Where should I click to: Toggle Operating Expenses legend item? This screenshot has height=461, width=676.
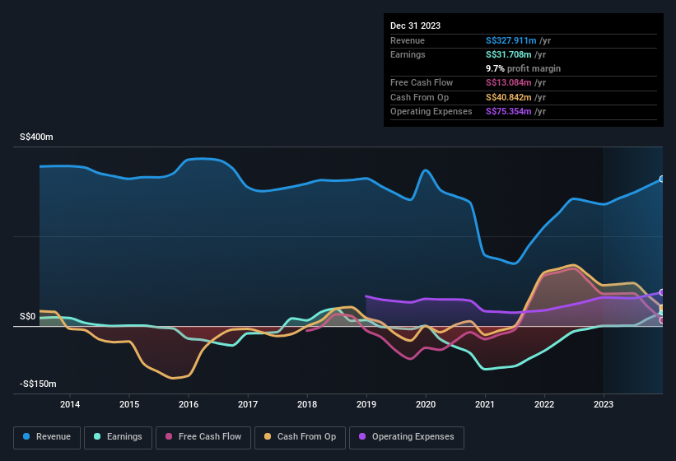[x=407, y=437]
